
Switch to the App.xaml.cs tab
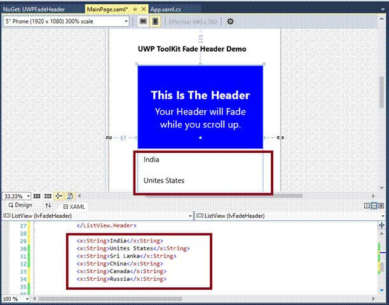(165, 10)
